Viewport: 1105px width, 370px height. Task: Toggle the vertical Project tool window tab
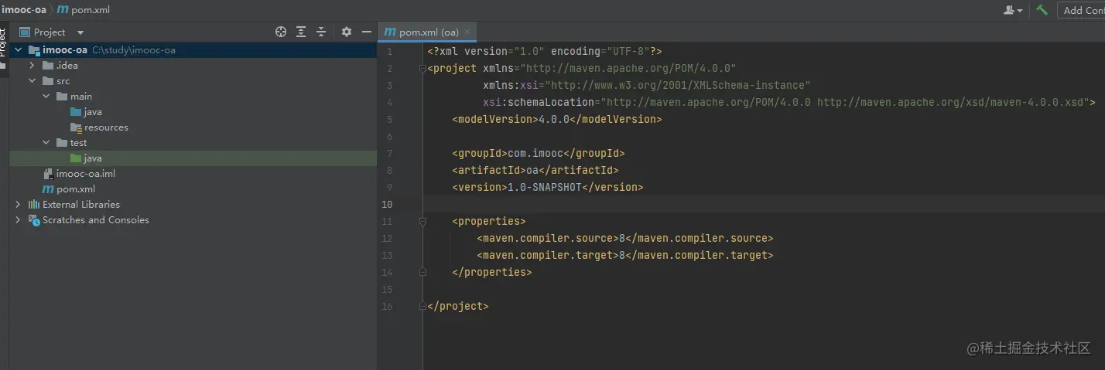tap(3, 48)
